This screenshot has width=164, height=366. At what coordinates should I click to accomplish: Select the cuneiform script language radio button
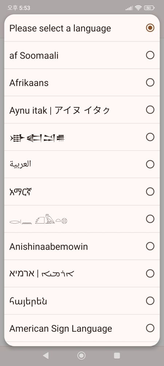(x=150, y=137)
